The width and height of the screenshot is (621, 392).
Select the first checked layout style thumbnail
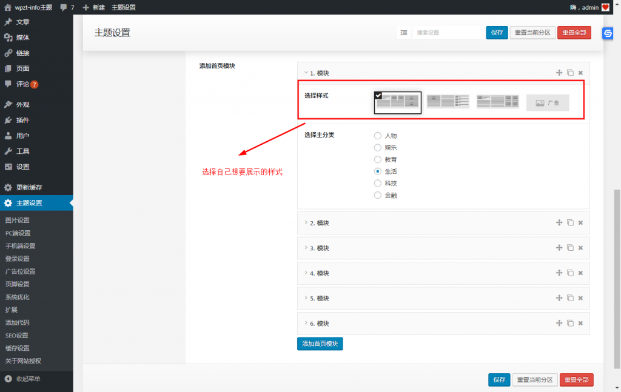(398, 102)
